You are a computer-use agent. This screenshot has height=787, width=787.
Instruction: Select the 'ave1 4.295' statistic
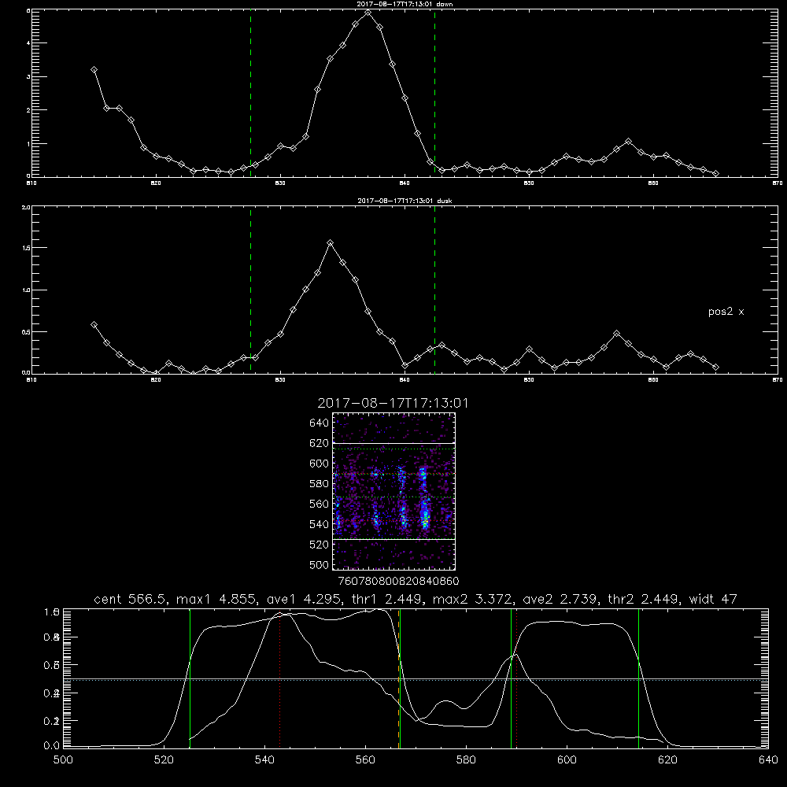point(304,599)
